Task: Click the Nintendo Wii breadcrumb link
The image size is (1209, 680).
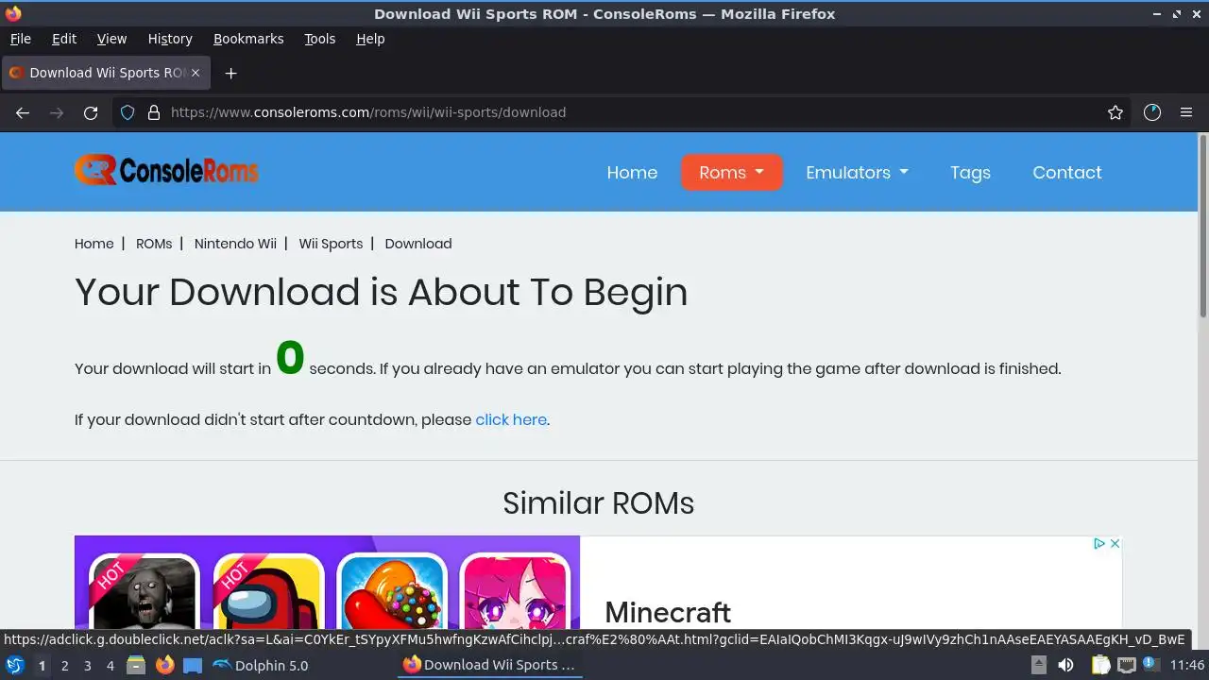Action: (x=235, y=244)
